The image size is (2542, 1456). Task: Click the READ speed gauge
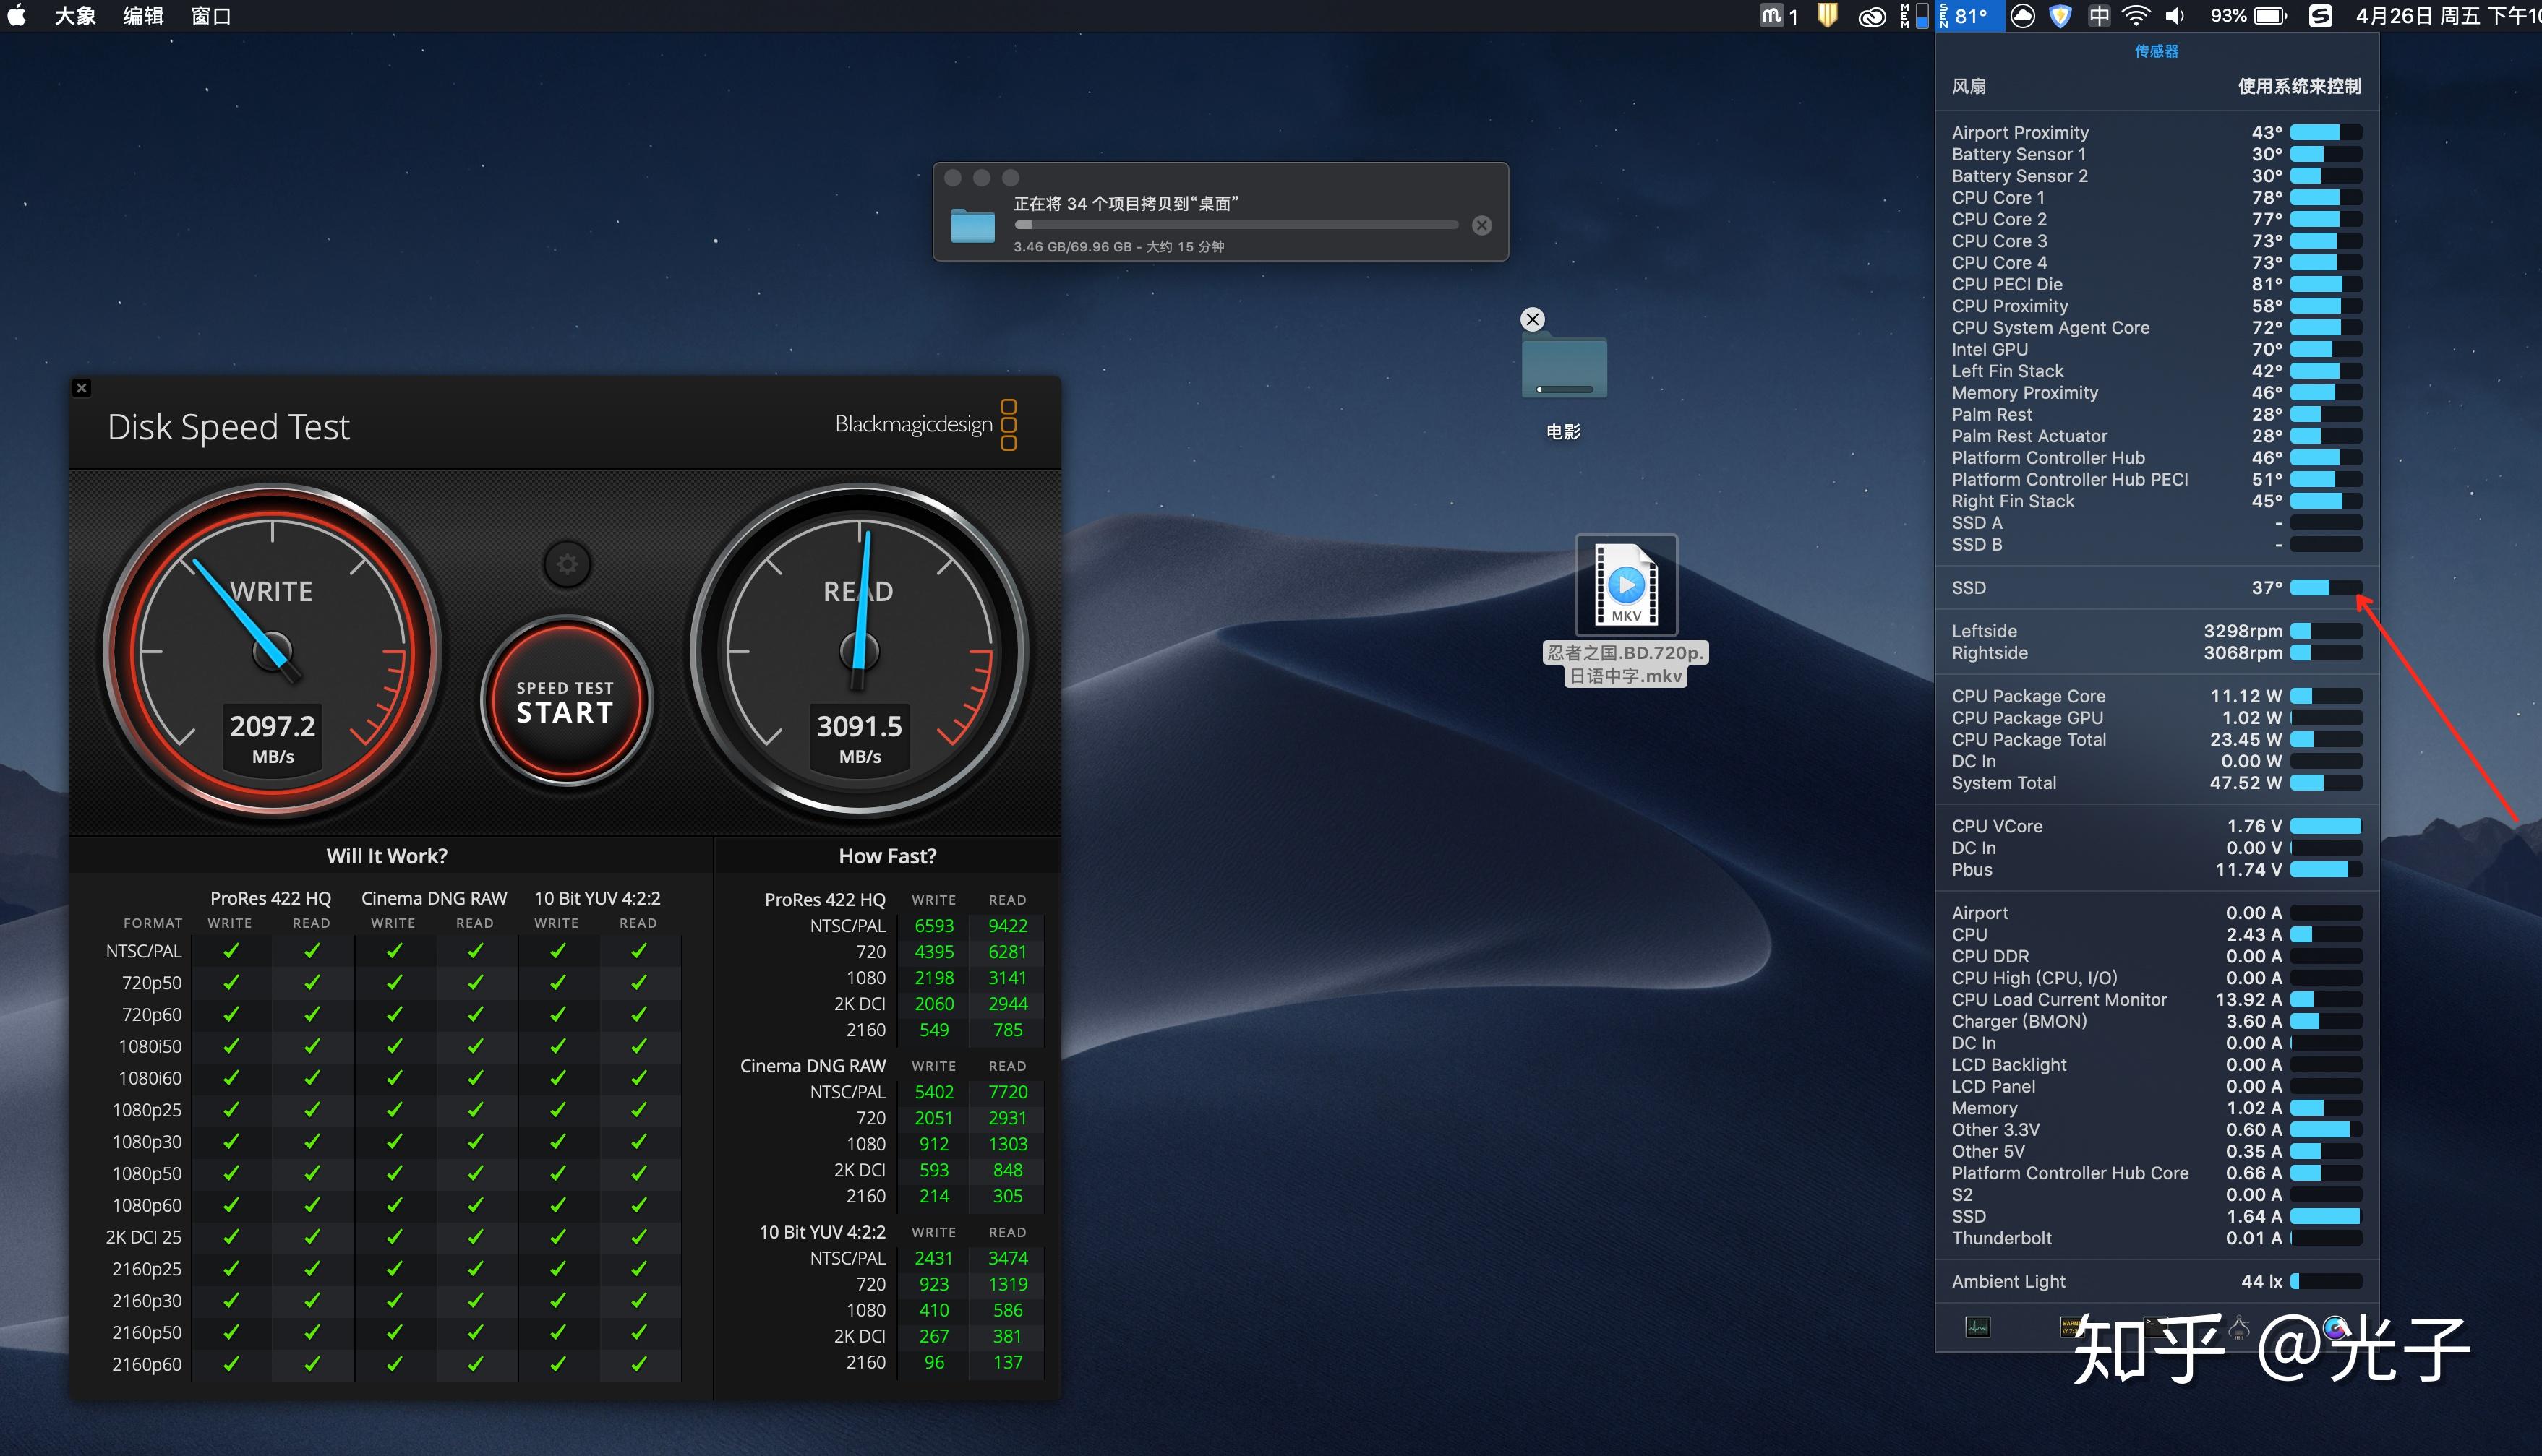click(x=860, y=651)
